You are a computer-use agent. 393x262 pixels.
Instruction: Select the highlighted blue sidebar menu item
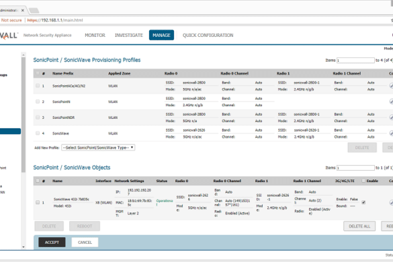10,131
